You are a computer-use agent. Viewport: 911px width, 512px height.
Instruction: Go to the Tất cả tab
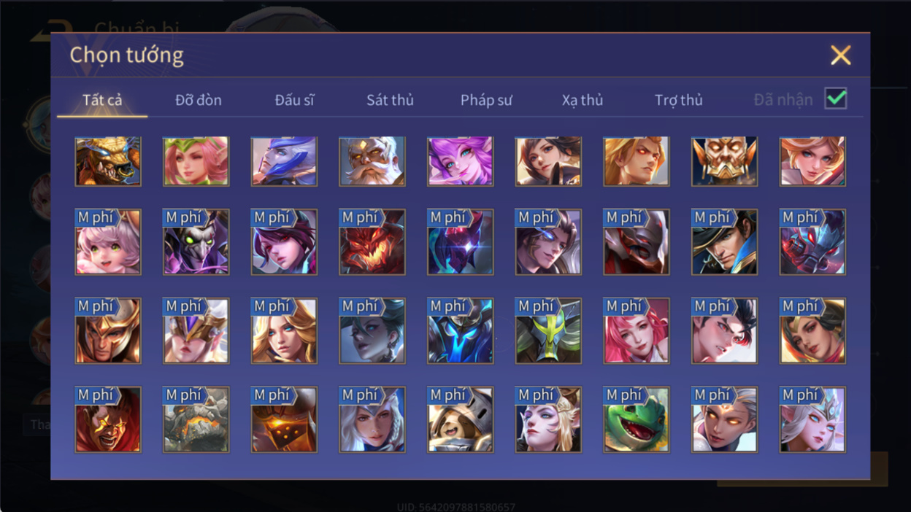click(102, 100)
